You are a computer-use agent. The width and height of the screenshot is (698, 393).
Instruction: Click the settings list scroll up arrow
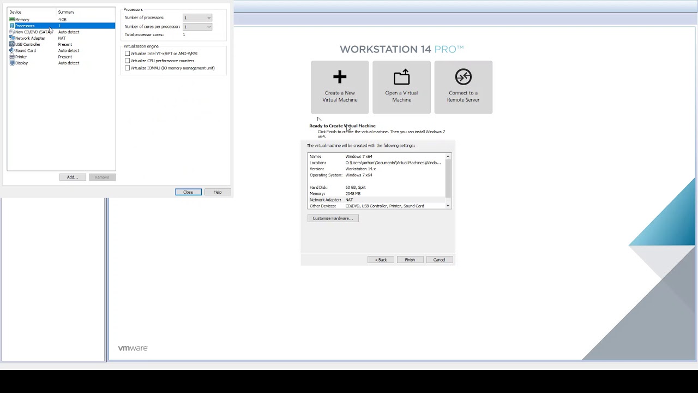(448, 157)
